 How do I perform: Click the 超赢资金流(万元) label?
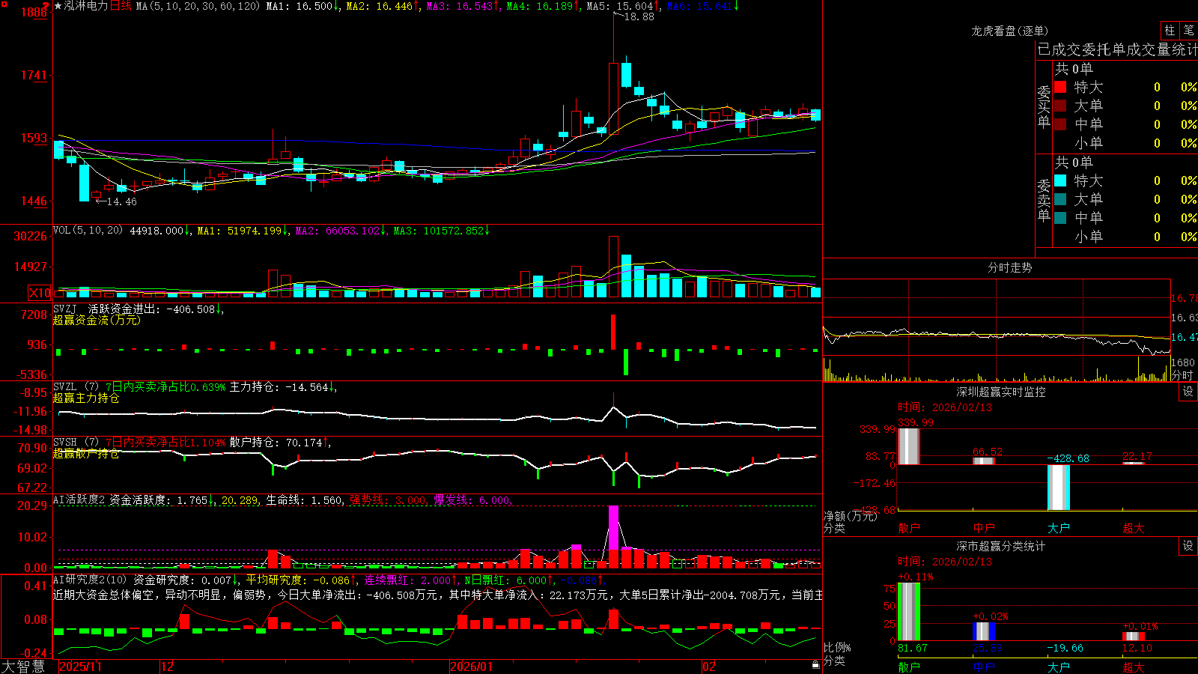[97, 320]
